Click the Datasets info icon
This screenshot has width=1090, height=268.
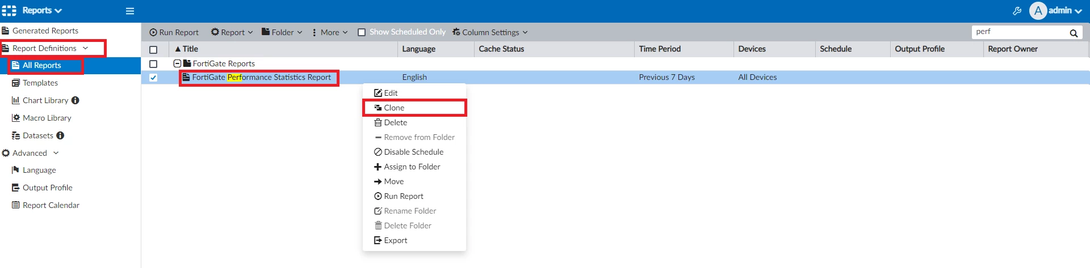pos(60,135)
